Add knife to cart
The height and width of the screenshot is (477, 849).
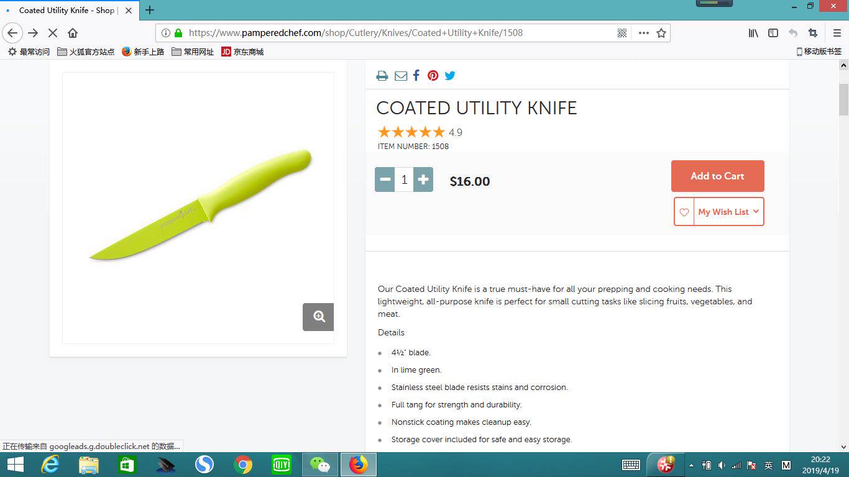tap(718, 176)
